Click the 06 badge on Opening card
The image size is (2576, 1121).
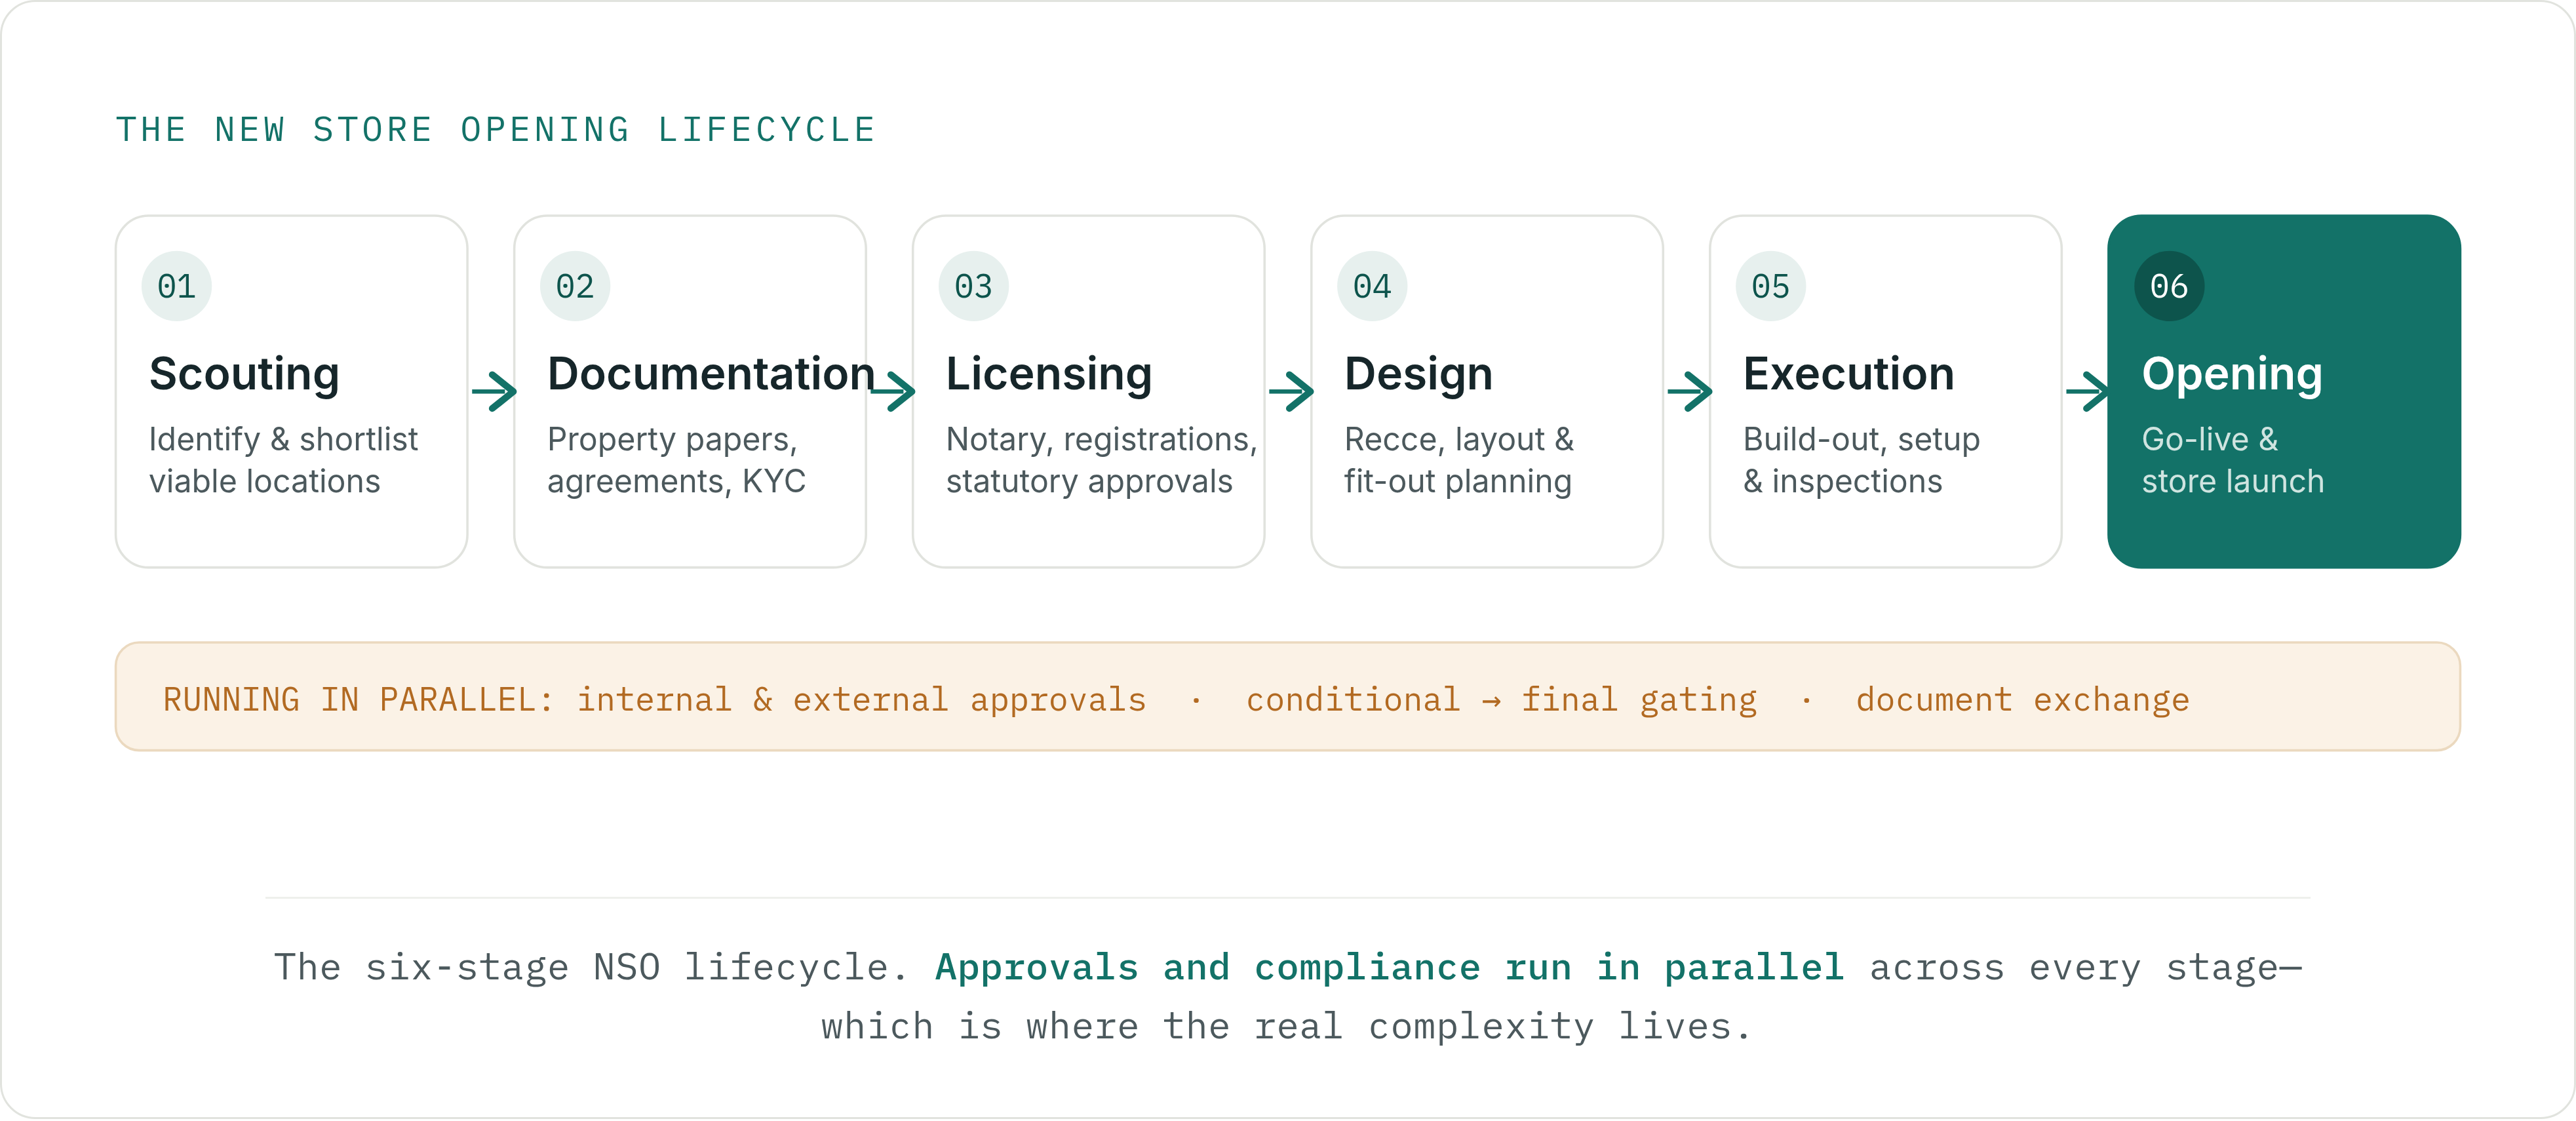(x=2169, y=286)
